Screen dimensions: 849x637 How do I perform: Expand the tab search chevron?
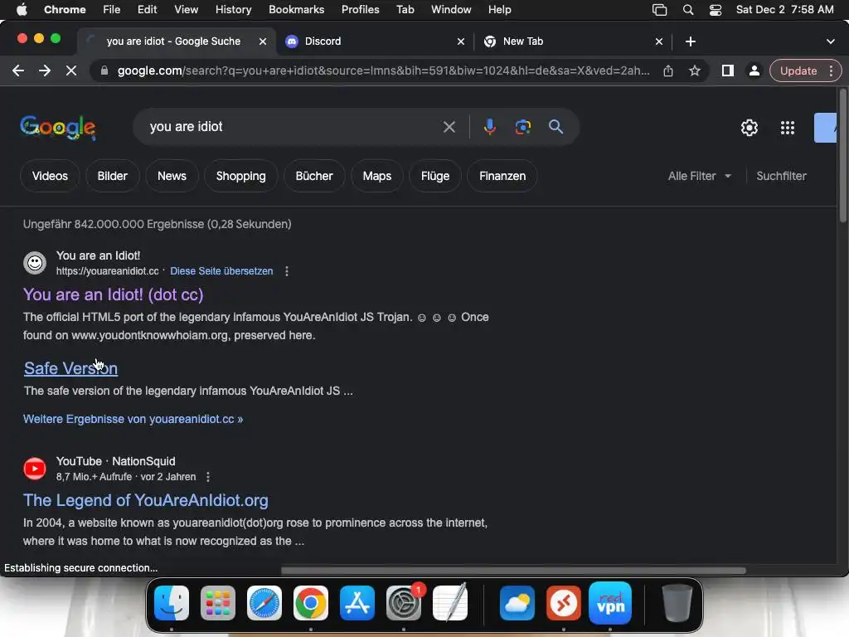click(x=830, y=41)
